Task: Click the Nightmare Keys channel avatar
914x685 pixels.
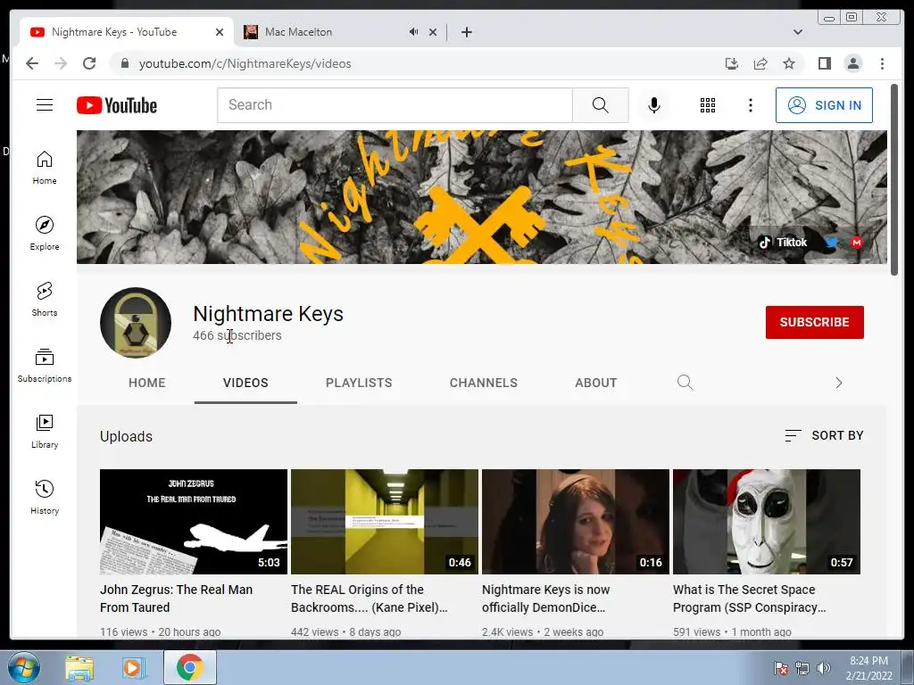Action: tap(136, 322)
